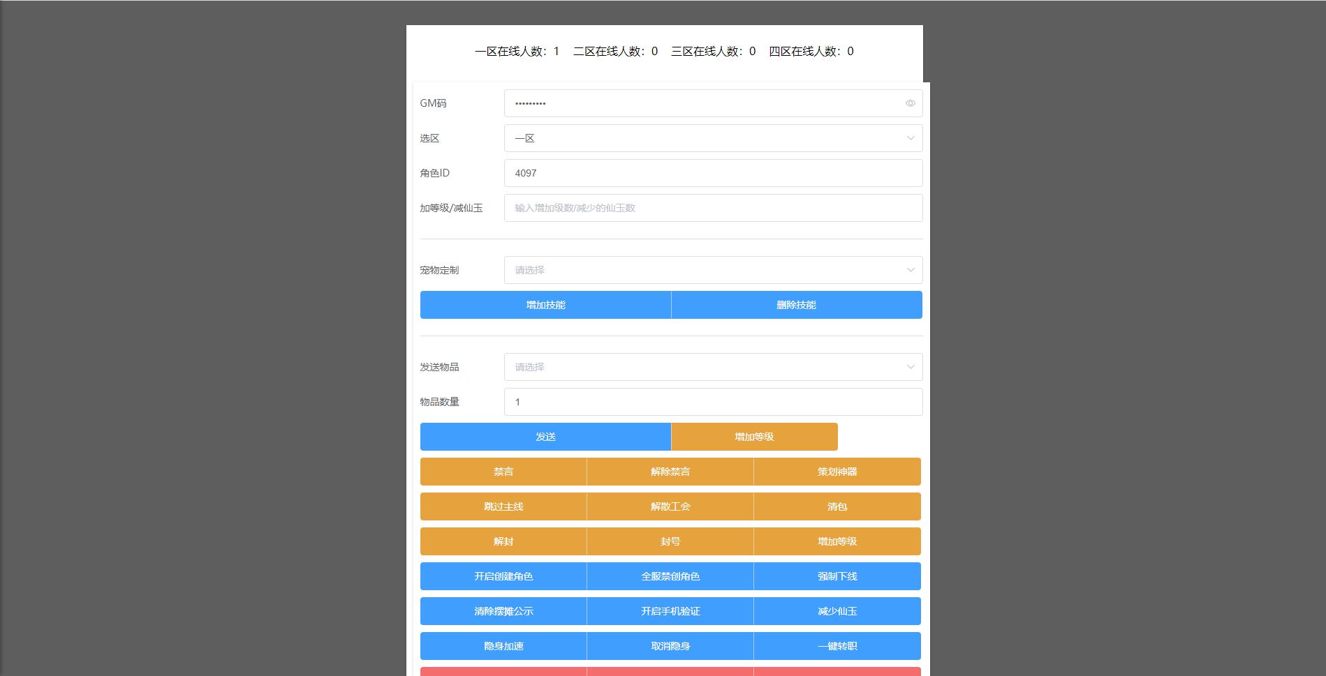Click the 角色ID input field showing 4097

(712, 172)
